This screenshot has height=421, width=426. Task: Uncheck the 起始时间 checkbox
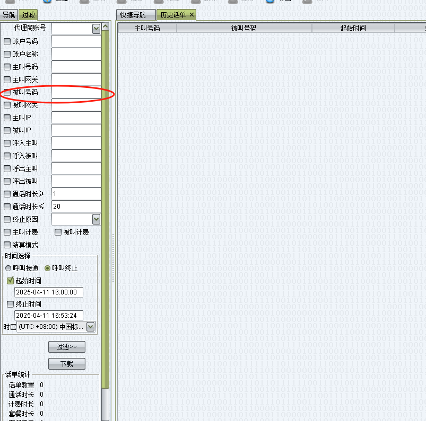(10, 281)
